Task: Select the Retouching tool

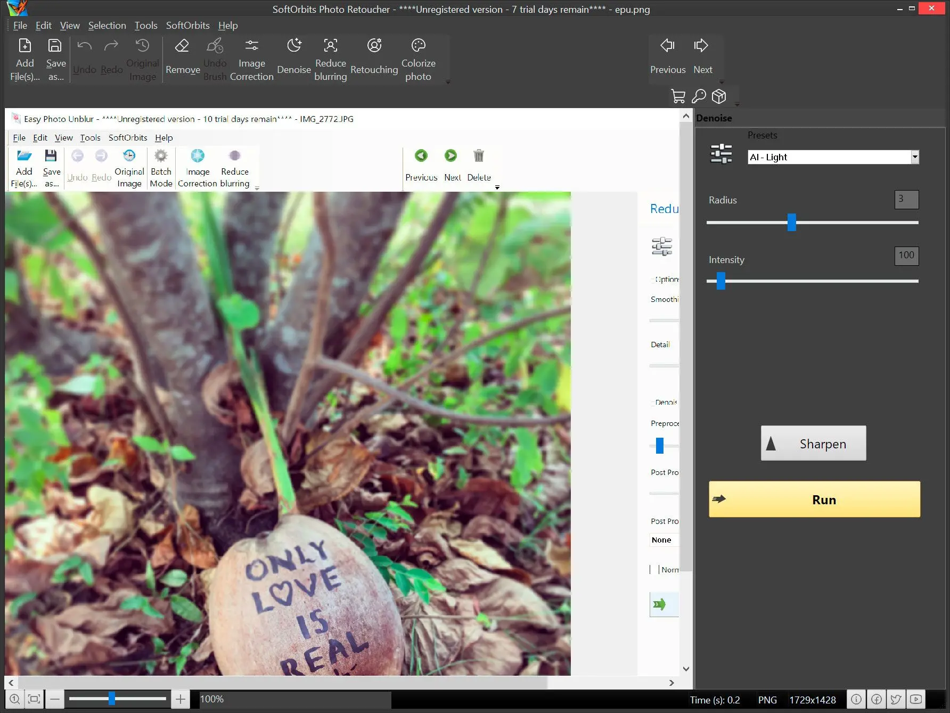Action: point(374,58)
